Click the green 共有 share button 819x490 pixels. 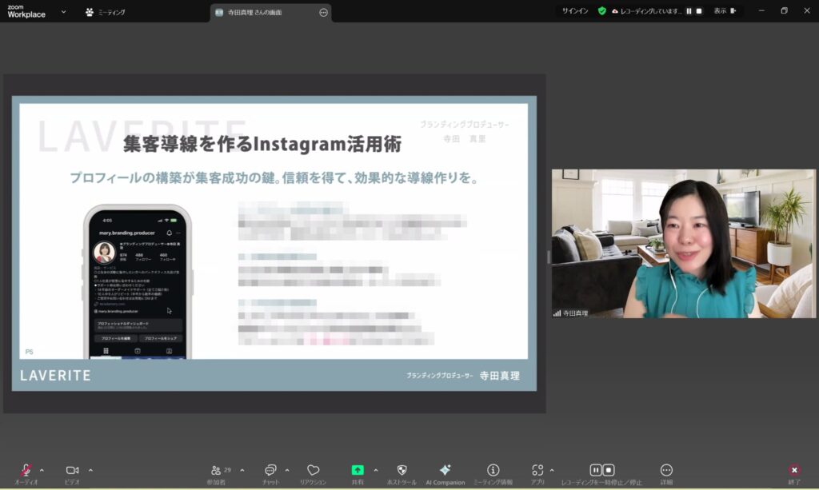click(x=358, y=474)
